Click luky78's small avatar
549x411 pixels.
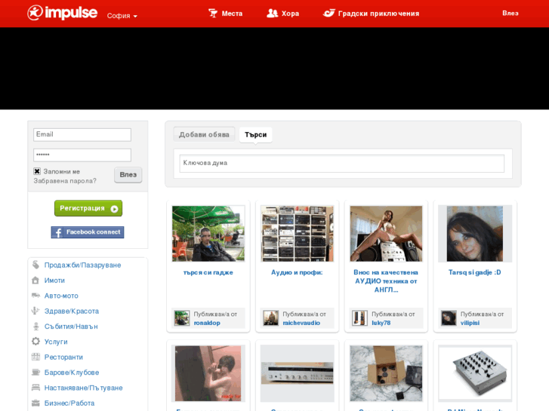360,318
